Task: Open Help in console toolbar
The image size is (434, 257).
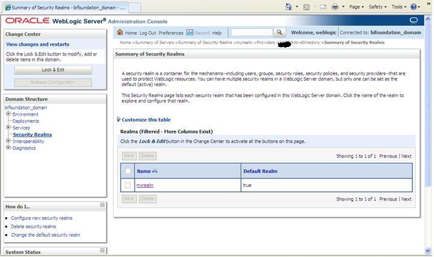Action: (x=217, y=33)
